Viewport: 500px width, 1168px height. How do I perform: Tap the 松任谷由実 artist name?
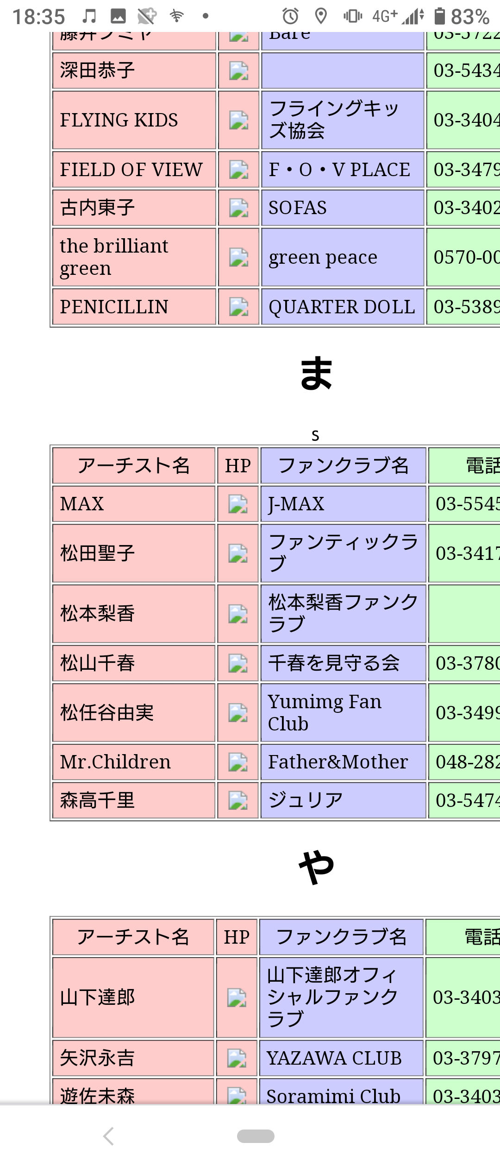click(x=107, y=712)
